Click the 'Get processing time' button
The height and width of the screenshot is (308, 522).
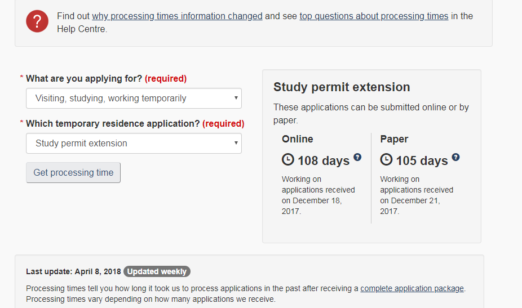point(73,173)
